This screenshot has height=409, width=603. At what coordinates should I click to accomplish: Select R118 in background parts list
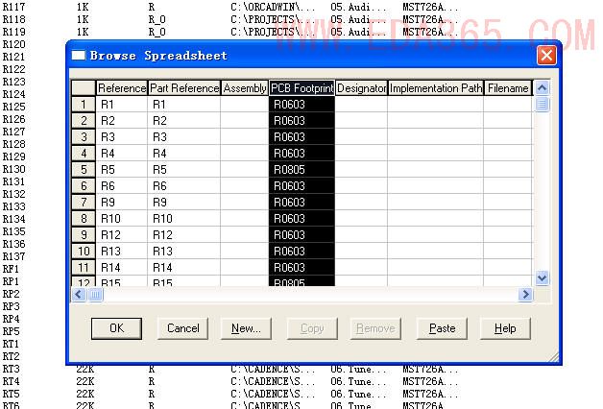13,19
